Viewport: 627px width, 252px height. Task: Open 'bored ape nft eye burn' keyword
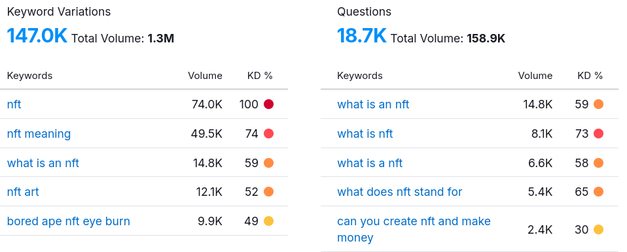68,221
